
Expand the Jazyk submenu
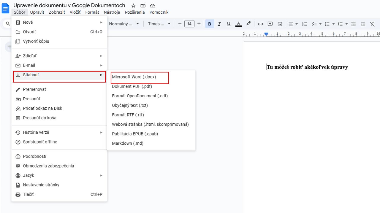coord(59,175)
